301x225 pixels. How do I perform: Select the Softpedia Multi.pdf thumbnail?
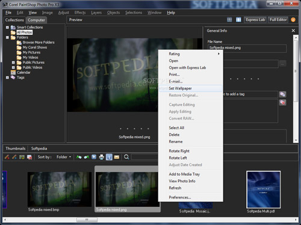click(x=264, y=190)
